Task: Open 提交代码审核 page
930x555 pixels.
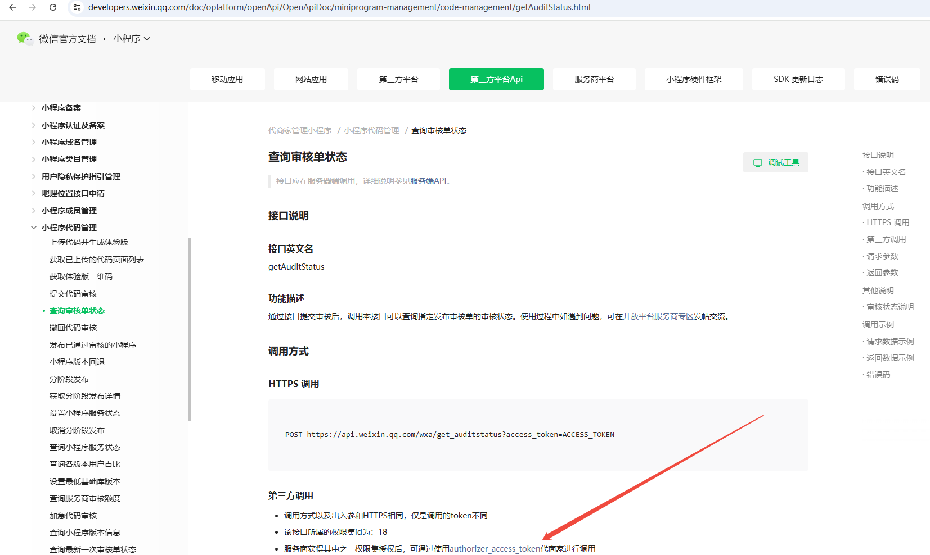Action: (73, 294)
